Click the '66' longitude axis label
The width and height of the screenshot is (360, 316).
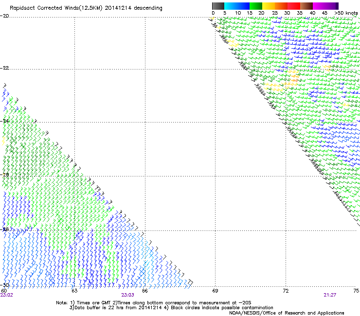pos(145,291)
